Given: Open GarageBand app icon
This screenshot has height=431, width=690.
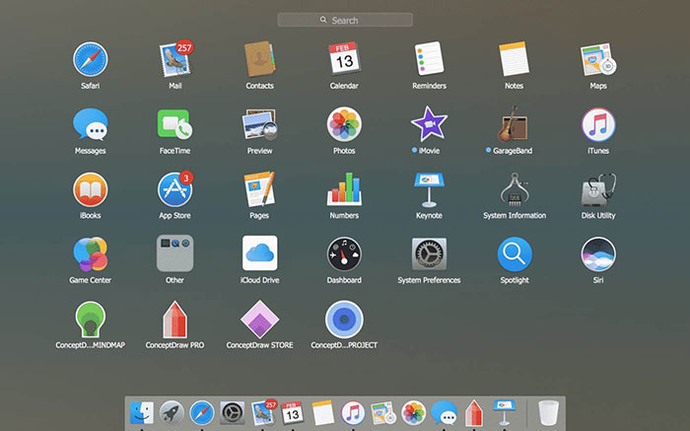Looking at the screenshot, I should (514, 124).
